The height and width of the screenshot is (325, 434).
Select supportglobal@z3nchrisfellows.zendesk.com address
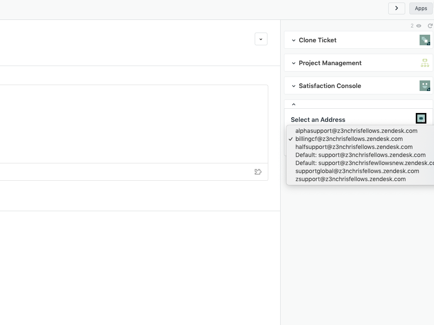click(x=357, y=171)
